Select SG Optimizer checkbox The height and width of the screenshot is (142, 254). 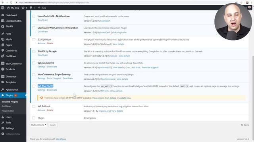[x=34, y=39]
